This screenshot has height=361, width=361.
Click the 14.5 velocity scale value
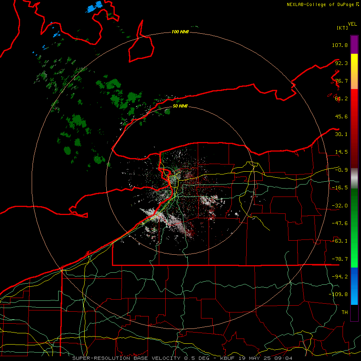click(x=341, y=152)
